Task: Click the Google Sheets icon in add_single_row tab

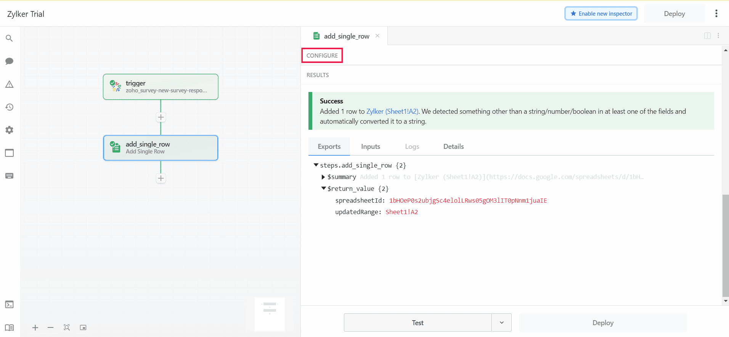Action: [x=316, y=36]
